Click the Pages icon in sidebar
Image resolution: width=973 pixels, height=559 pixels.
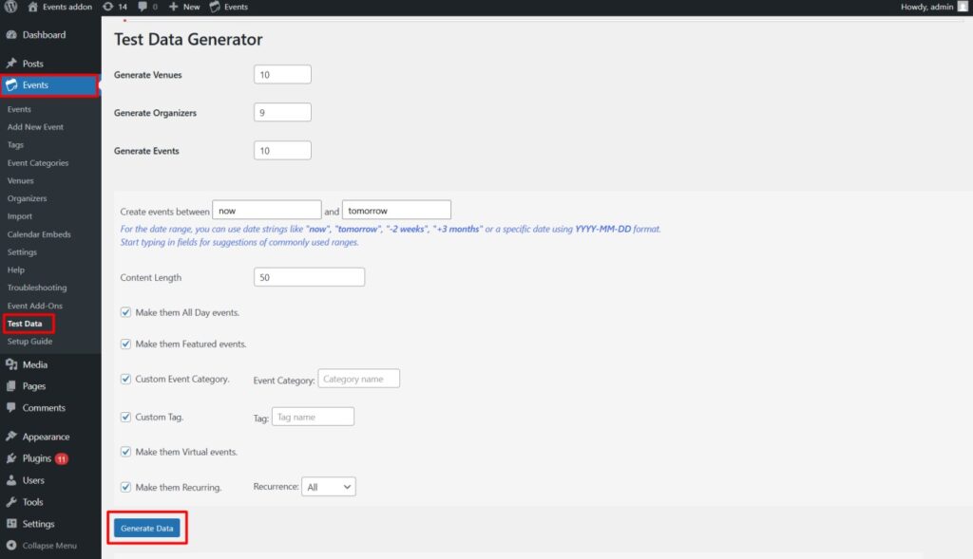point(11,386)
